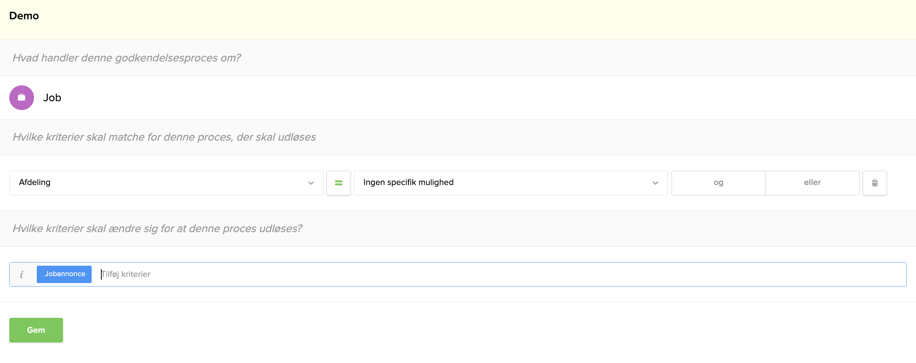
Task: Toggle the og condition operator
Action: [x=718, y=183]
